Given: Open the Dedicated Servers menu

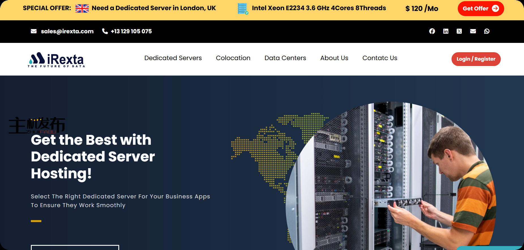Looking at the screenshot, I should (x=173, y=58).
